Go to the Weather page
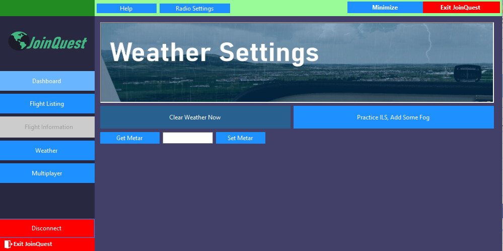 point(47,150)
